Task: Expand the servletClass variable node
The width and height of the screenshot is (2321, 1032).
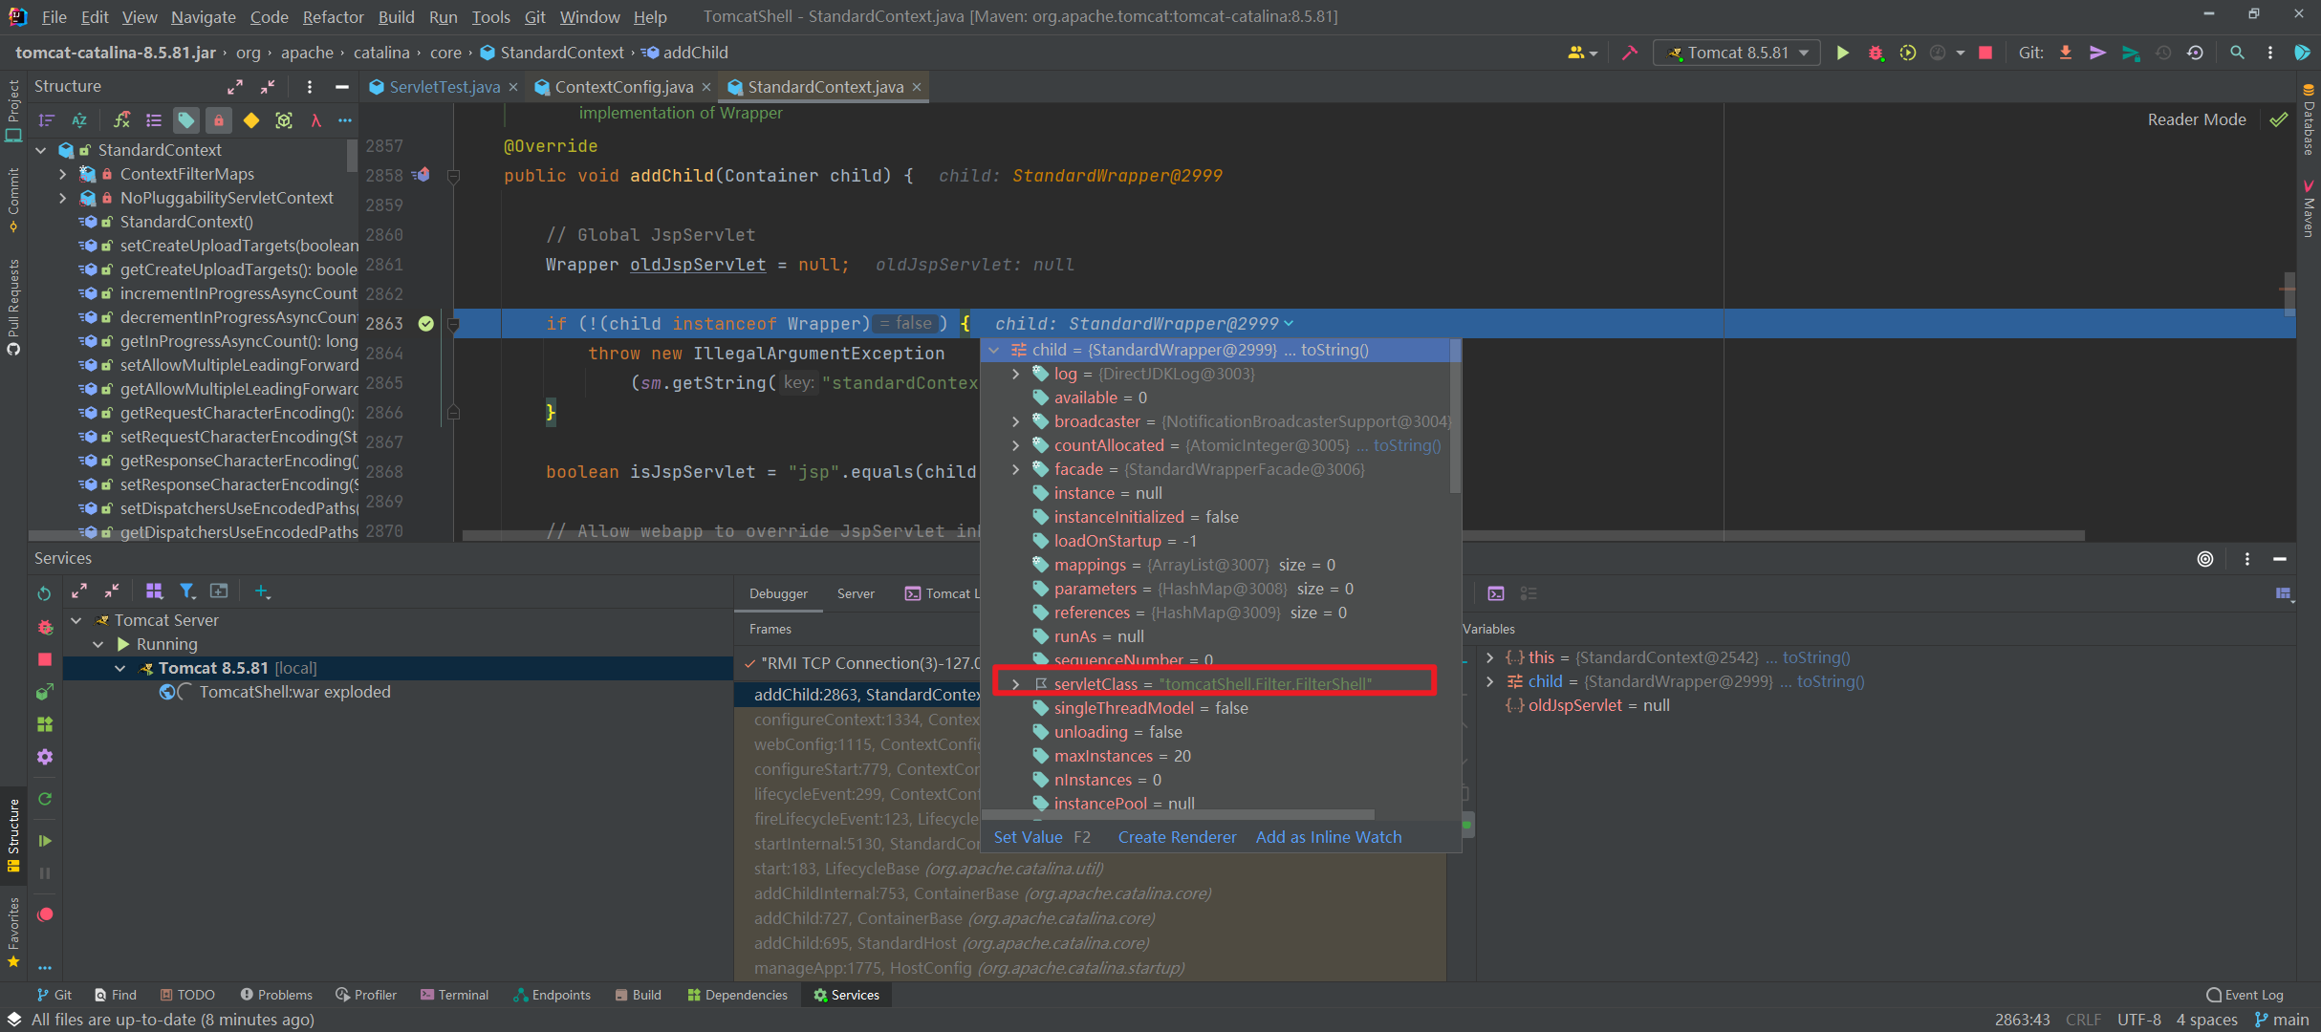Action: 1015,683
